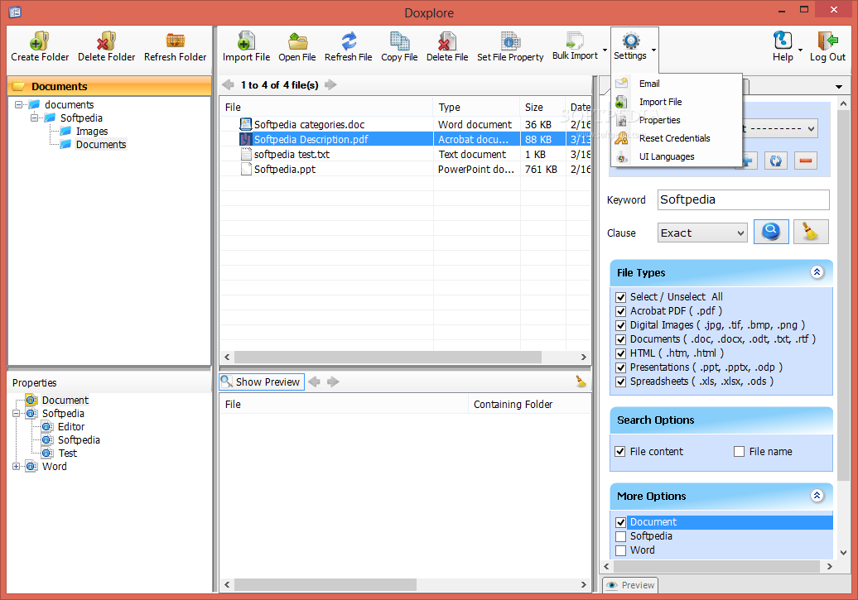The width and height of the screenshot is (858, 600).
Task: Go to next file page arrow
Action: [330, 84]
